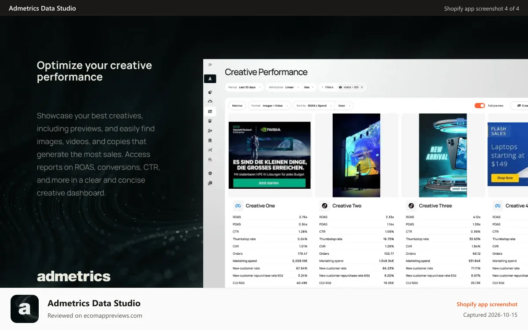Click Creative One orders value 170.47
This screenshot has height=330, width=528.
(x=302, y=253)
